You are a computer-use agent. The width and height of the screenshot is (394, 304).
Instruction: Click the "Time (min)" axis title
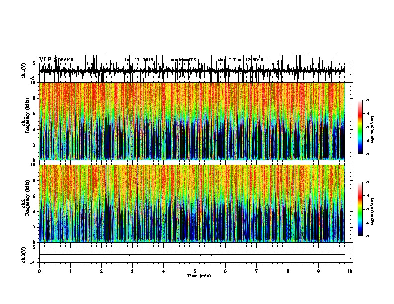[x=199, y=276]
